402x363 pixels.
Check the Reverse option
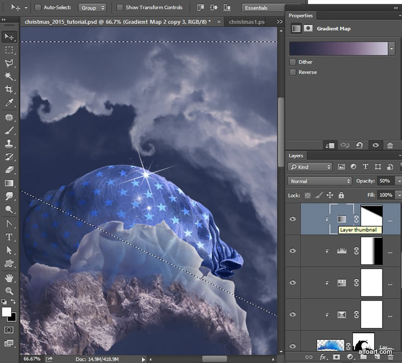coord(293,72)
